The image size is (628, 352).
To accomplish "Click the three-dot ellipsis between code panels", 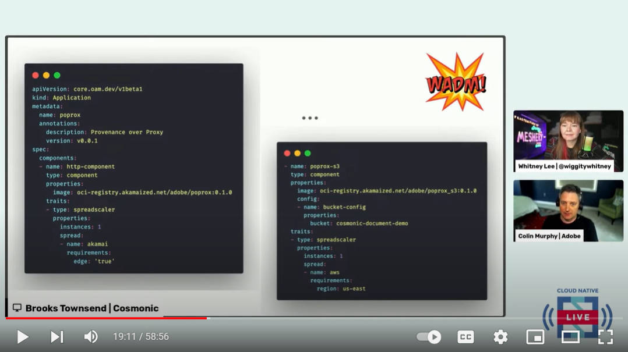I will (310, 118).
